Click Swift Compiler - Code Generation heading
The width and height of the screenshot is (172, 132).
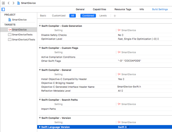tap(62, 26)
